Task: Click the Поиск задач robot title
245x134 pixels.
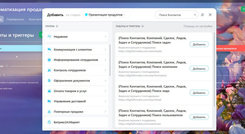Action: pos(153,40)
